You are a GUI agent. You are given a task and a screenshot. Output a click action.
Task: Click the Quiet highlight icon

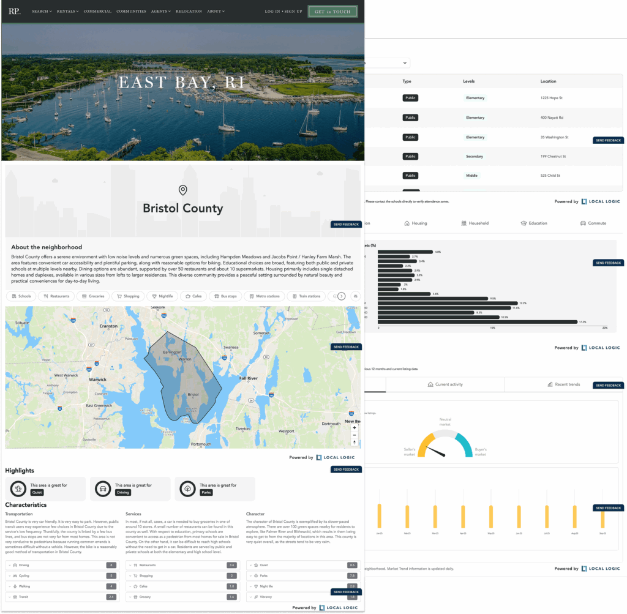pos(18,489)
